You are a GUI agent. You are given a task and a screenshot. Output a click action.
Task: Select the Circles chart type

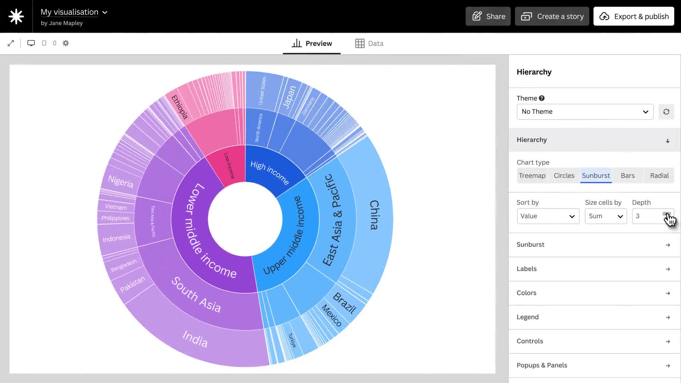click(x=564, y=176)
